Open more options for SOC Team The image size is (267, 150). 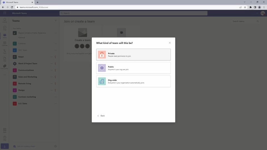(x=56, y=50)
